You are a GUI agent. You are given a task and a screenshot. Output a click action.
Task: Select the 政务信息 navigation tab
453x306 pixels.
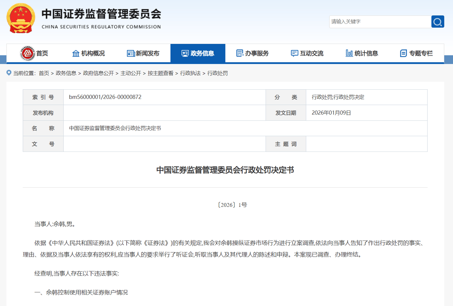(x=198, y=53)
